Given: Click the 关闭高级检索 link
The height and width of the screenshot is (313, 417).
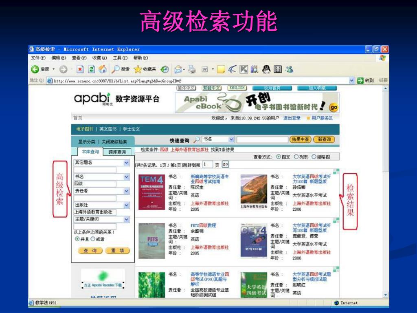Looking at the screenshot, I should (x=114, y=142).
